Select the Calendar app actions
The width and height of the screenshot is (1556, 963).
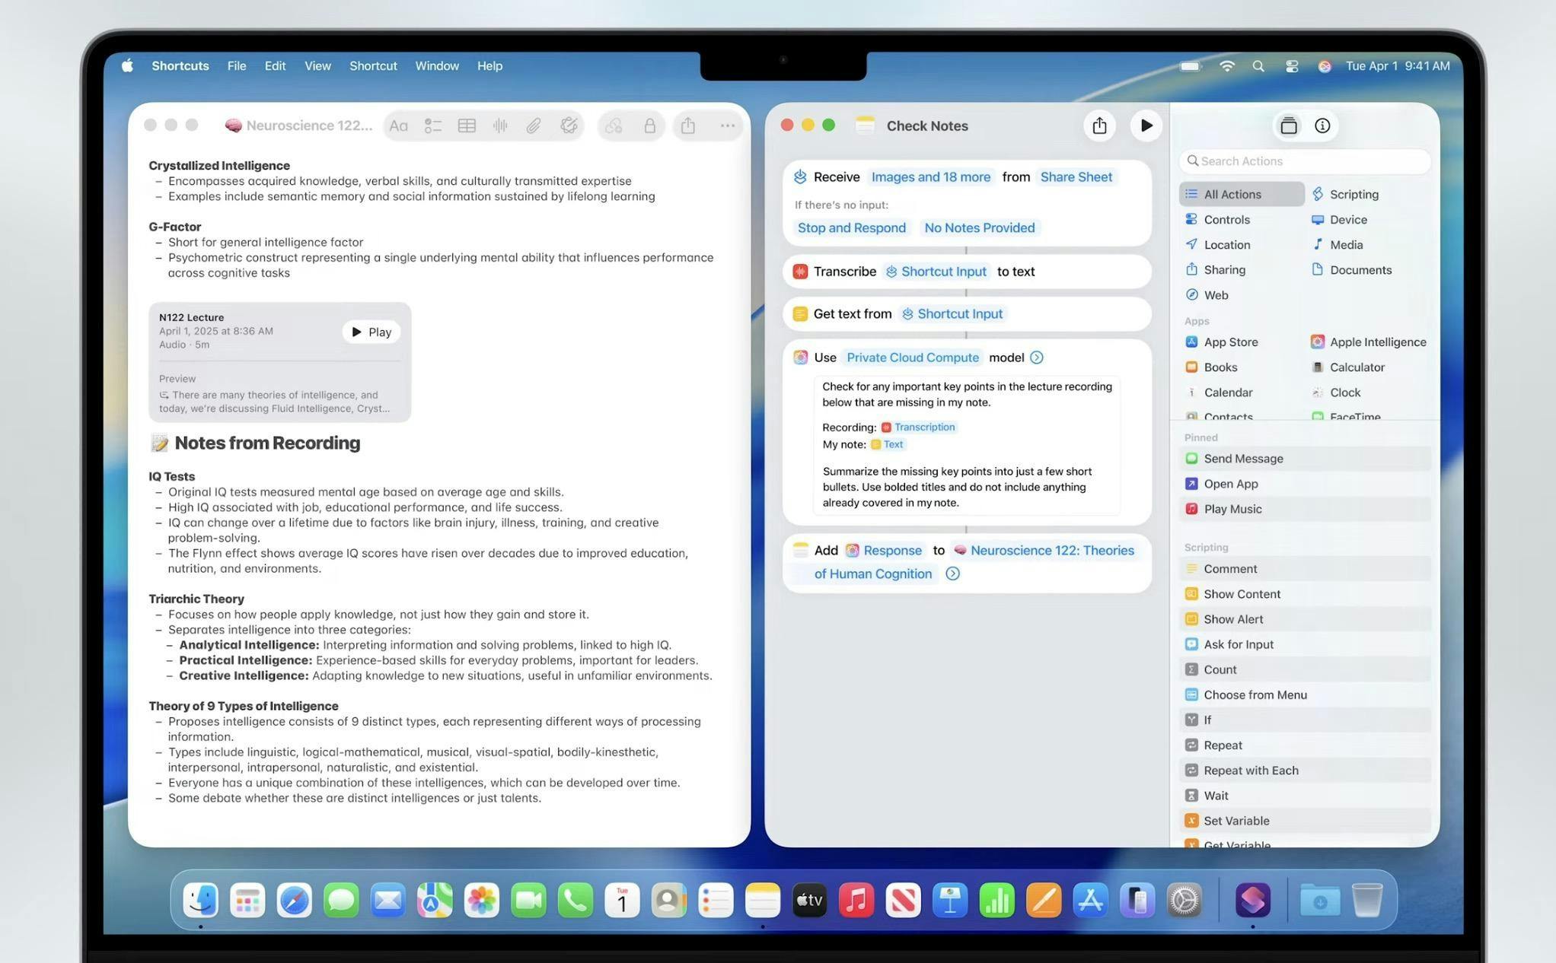[x=1219, y=393]
